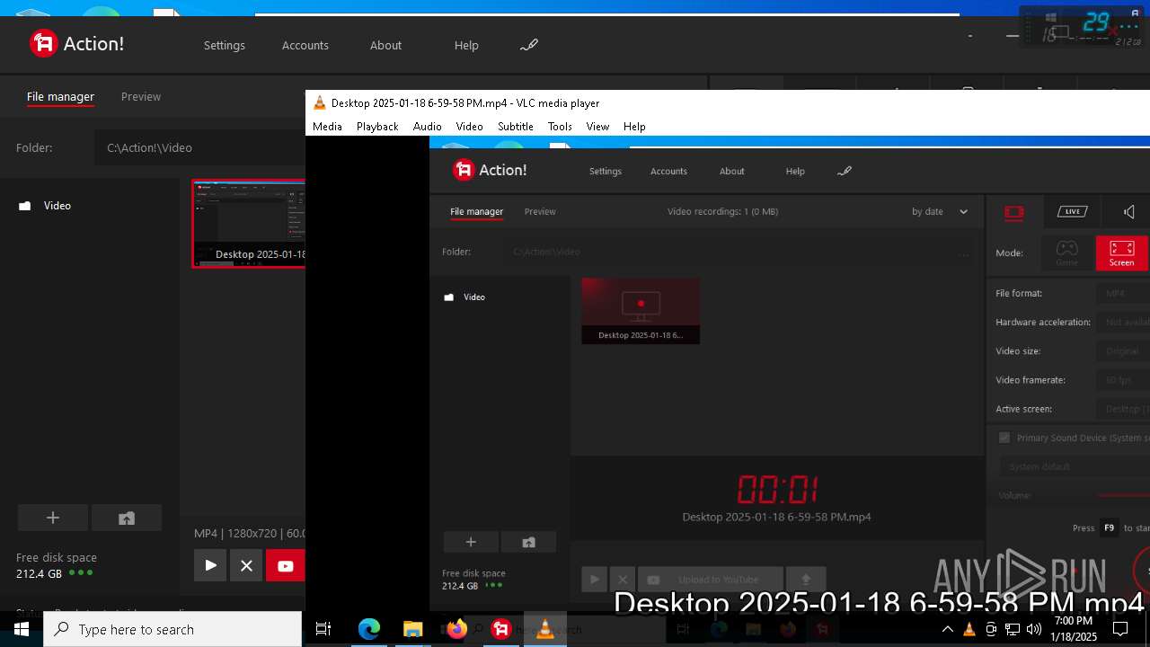Click the open folder location icon
Image resolution: width=1150 pixels, height=647 pixels.
(x=127, y=518)
